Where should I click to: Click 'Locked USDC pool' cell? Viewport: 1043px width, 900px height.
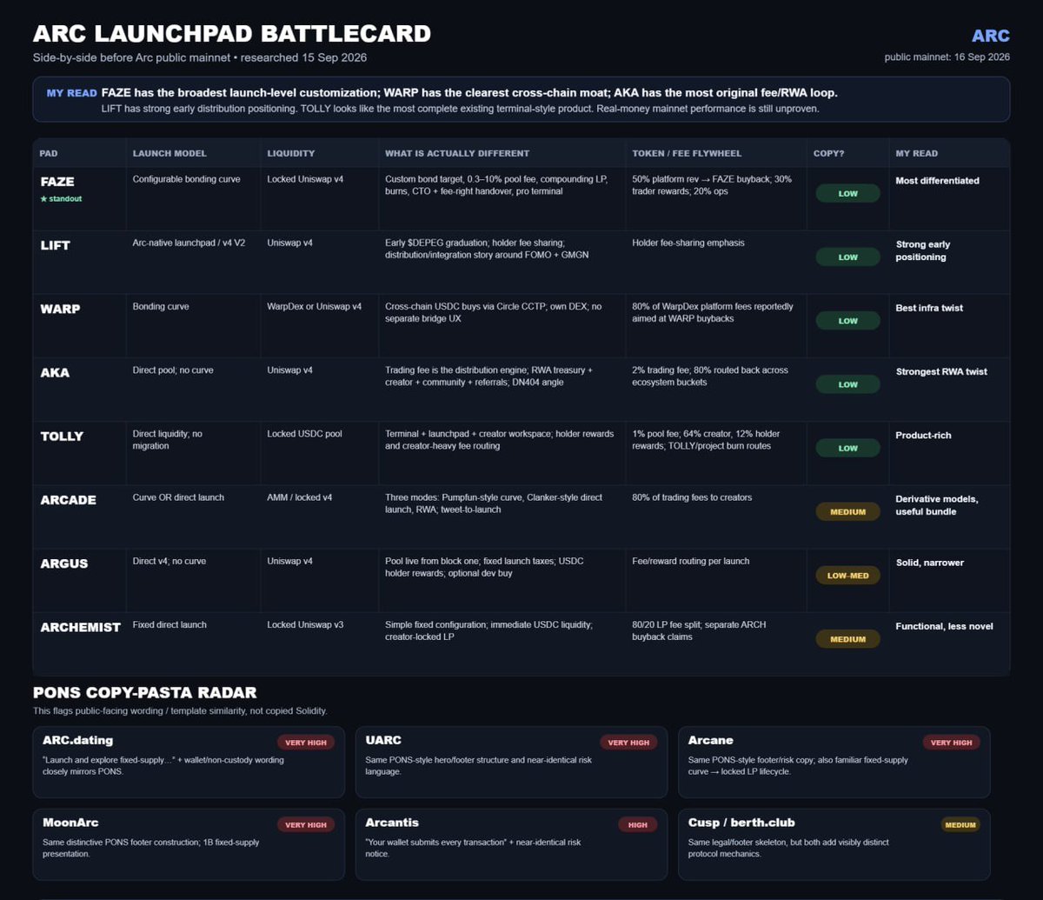(x=305, y=433)
